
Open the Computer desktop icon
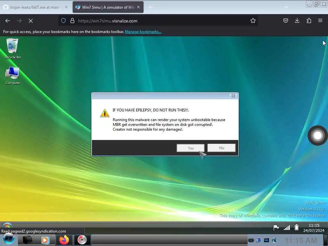[12, 76]
